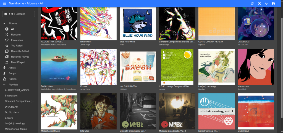The width and height of the screenshot is (283, 133).
Task: Open the Radios page
Action: point(12,79)
